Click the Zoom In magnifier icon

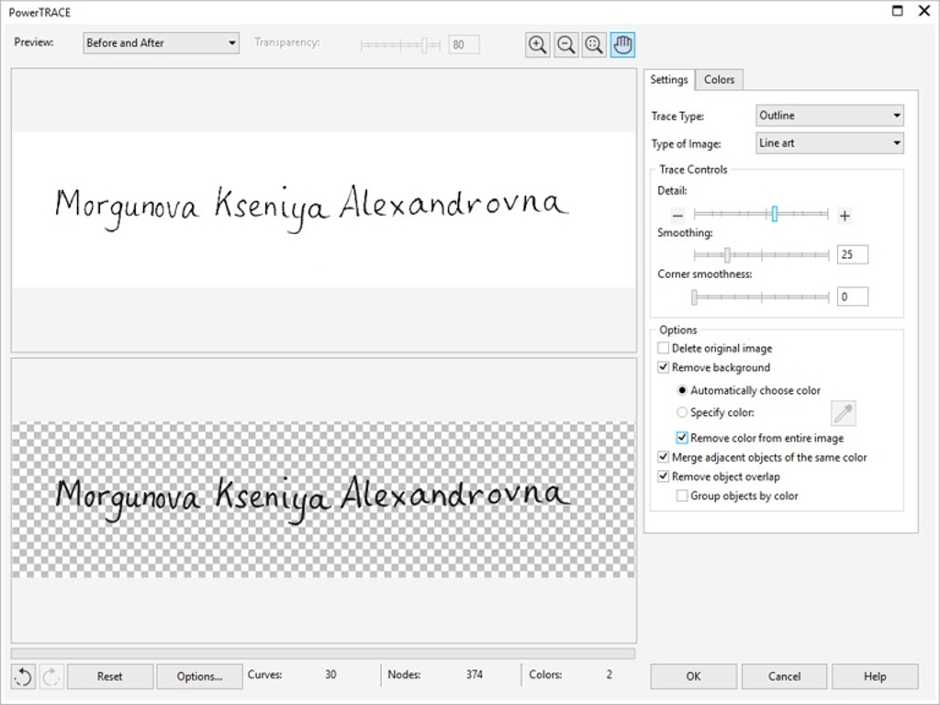(538, 44)
